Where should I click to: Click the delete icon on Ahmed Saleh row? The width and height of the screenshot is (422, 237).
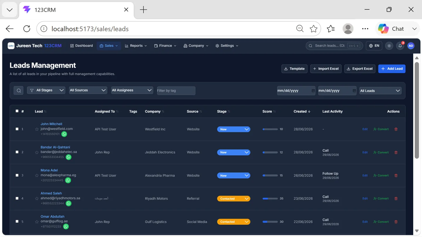click(x=396, y=198)
